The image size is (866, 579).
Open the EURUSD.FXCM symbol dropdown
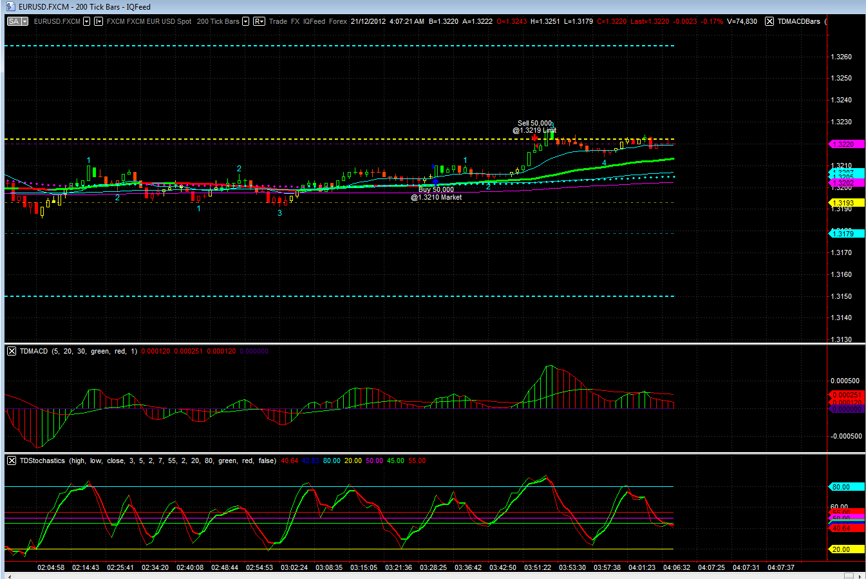(x=87, y=21)
